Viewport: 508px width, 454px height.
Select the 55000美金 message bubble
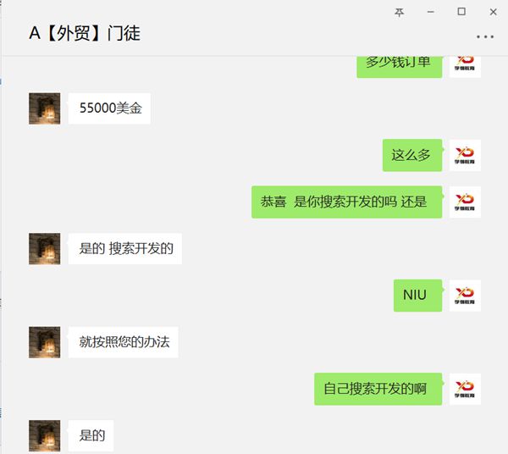(109, 108)
